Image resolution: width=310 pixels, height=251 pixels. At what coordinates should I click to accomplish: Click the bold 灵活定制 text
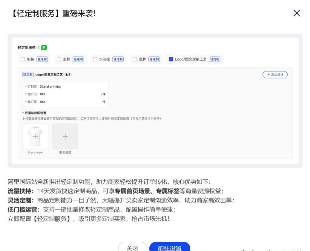pos(19,200)
